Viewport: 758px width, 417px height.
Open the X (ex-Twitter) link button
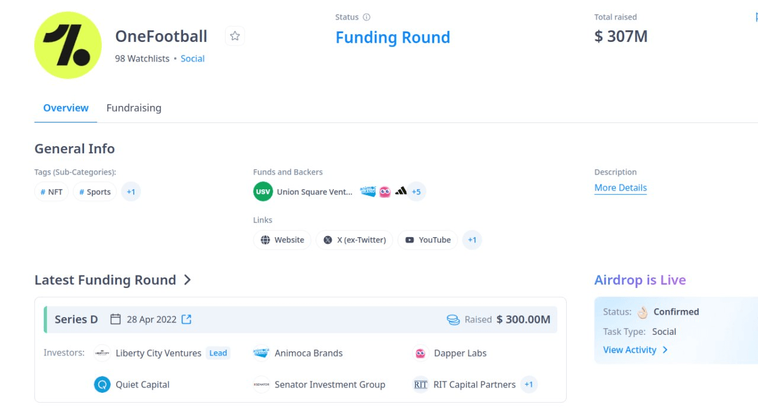[354, 240]
